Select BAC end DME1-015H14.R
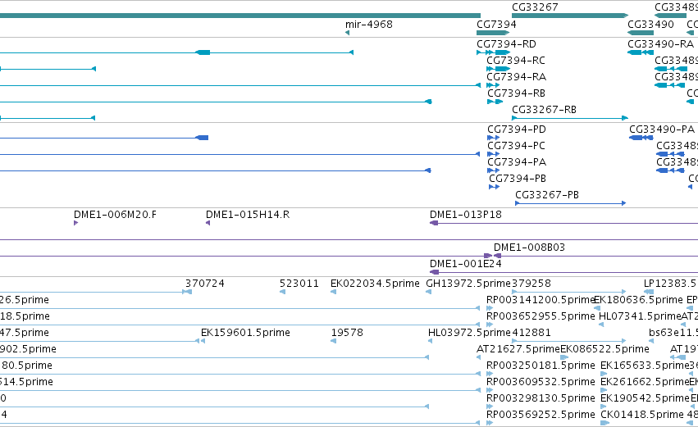This screenshot has height=427, width=698. click(248, 215)
